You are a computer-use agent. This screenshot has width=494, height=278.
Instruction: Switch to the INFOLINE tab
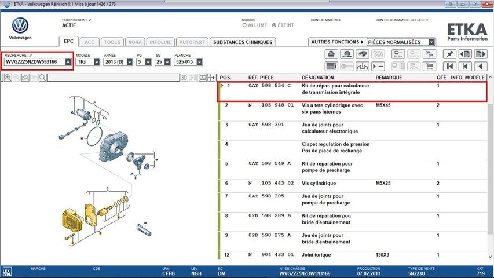pyautogui.click(x=160, y=42)
